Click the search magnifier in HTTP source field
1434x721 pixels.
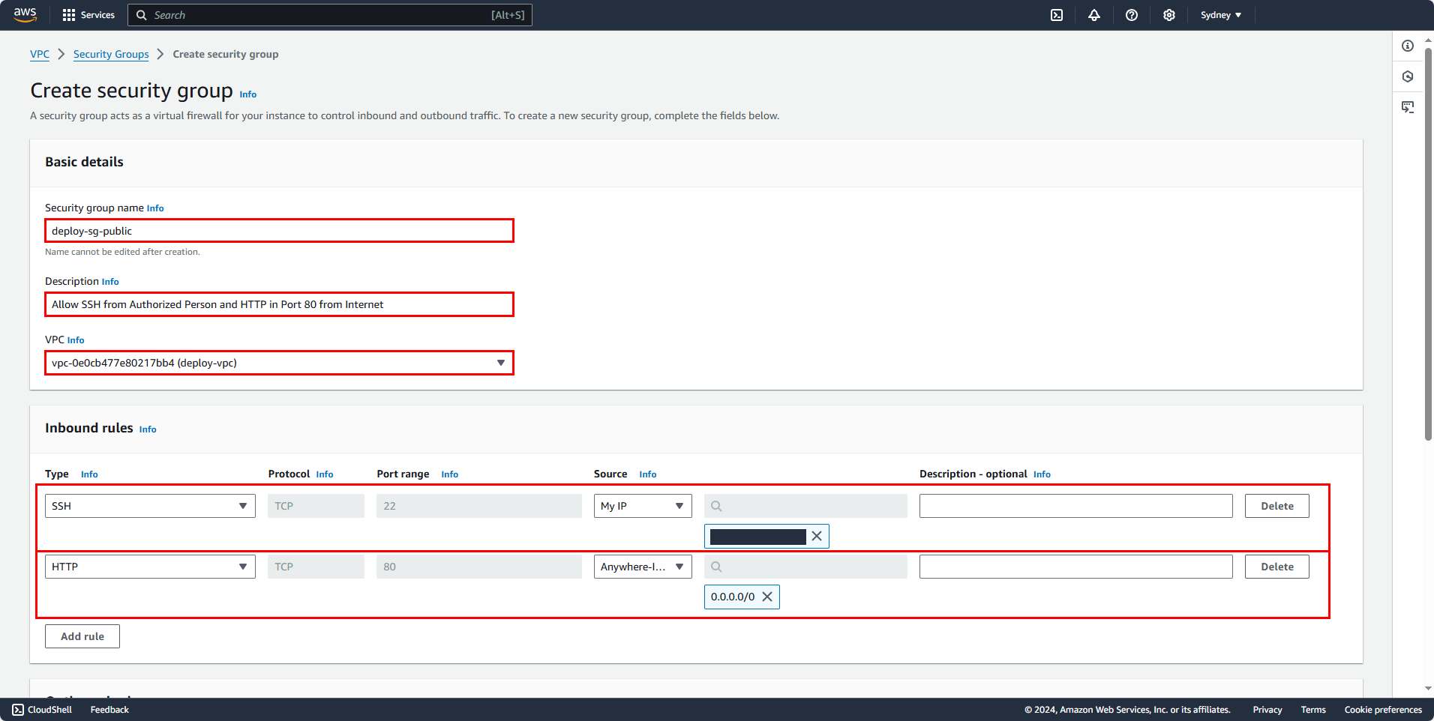tap(716, 567)
